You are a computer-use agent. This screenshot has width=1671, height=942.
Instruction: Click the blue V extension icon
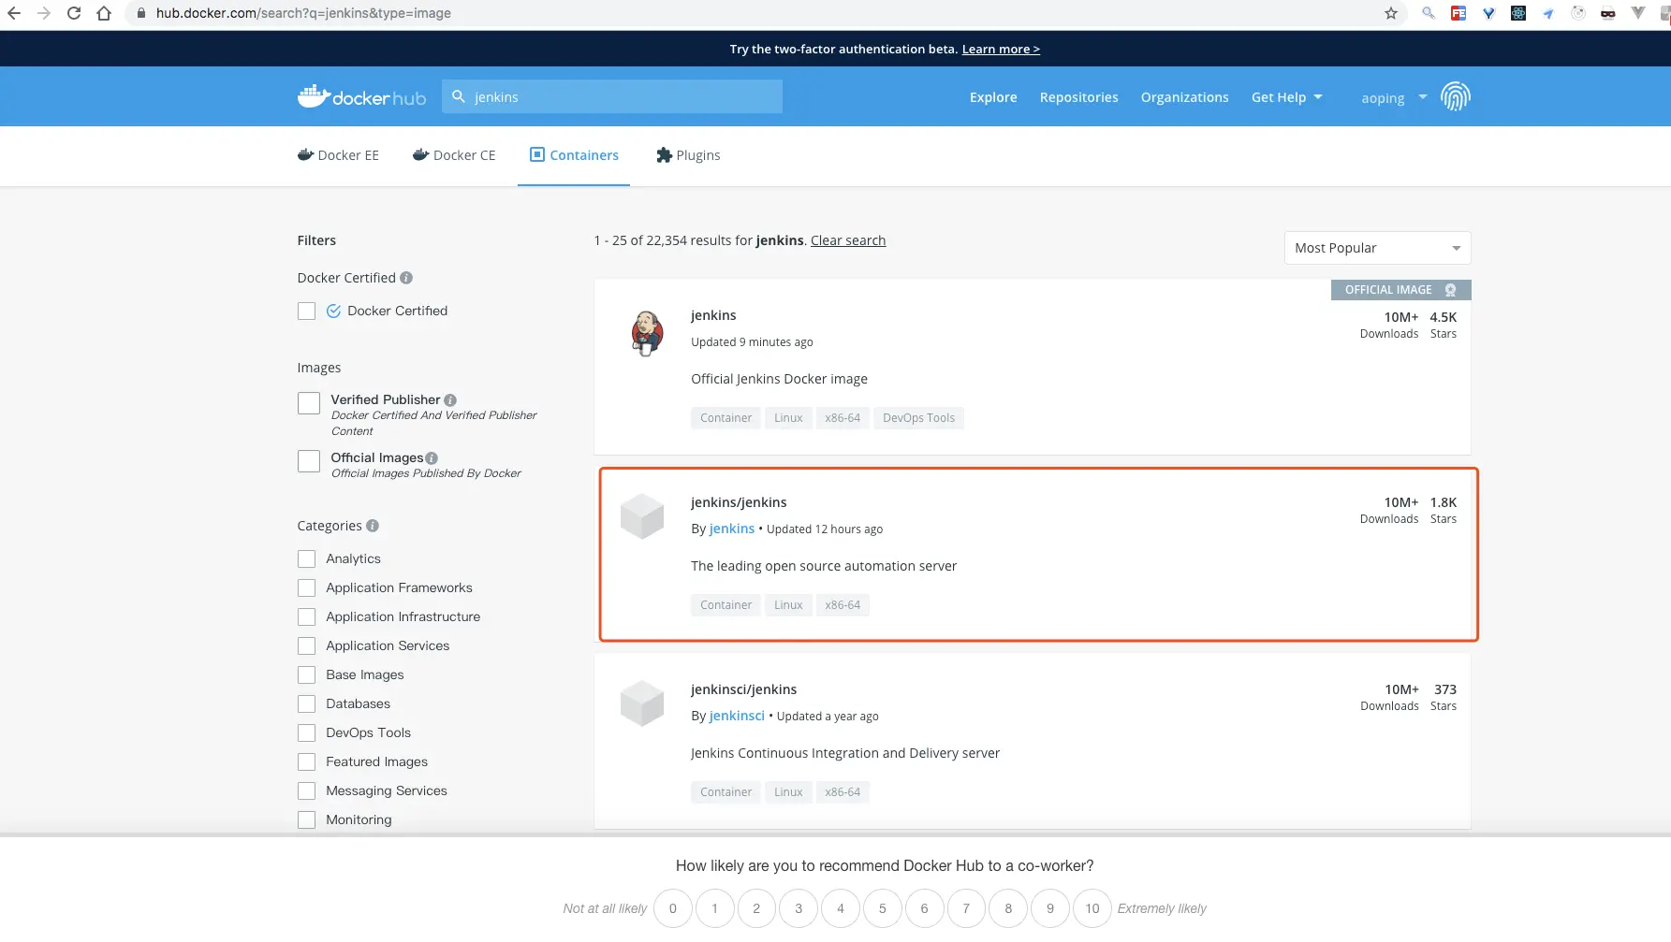coord(1488,13)
